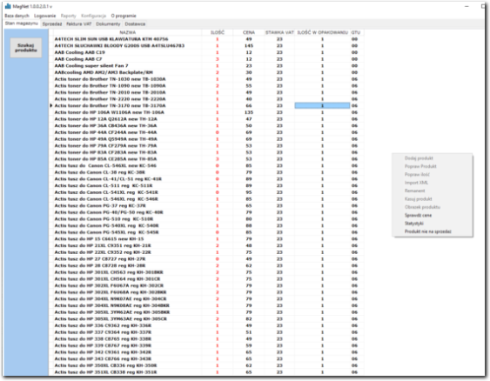Select Actis tusz do HP 21XL C9351 row
Screen dimensions: 490x381
pyautogui.click(x=206, y=246)
